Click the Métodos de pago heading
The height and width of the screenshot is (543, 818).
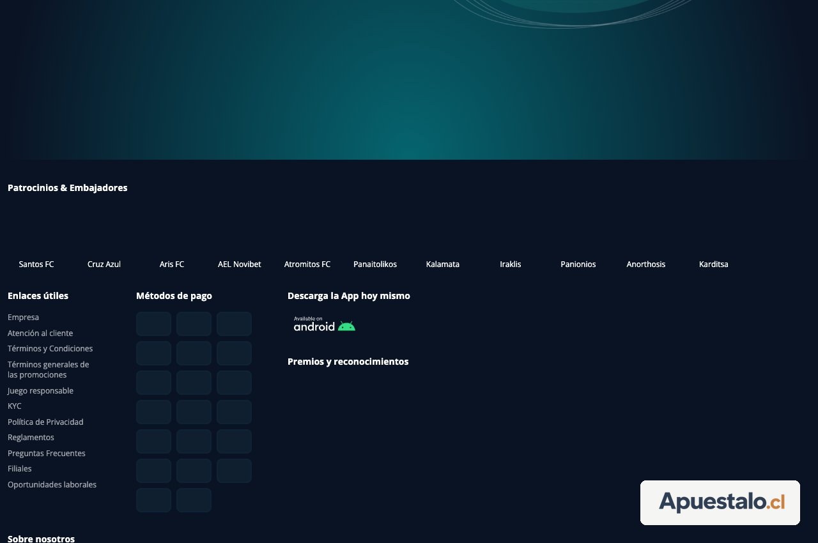click(174, 296)
